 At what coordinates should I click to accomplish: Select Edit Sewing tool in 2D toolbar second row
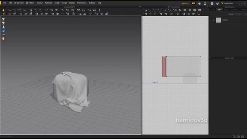pos(146,14)
